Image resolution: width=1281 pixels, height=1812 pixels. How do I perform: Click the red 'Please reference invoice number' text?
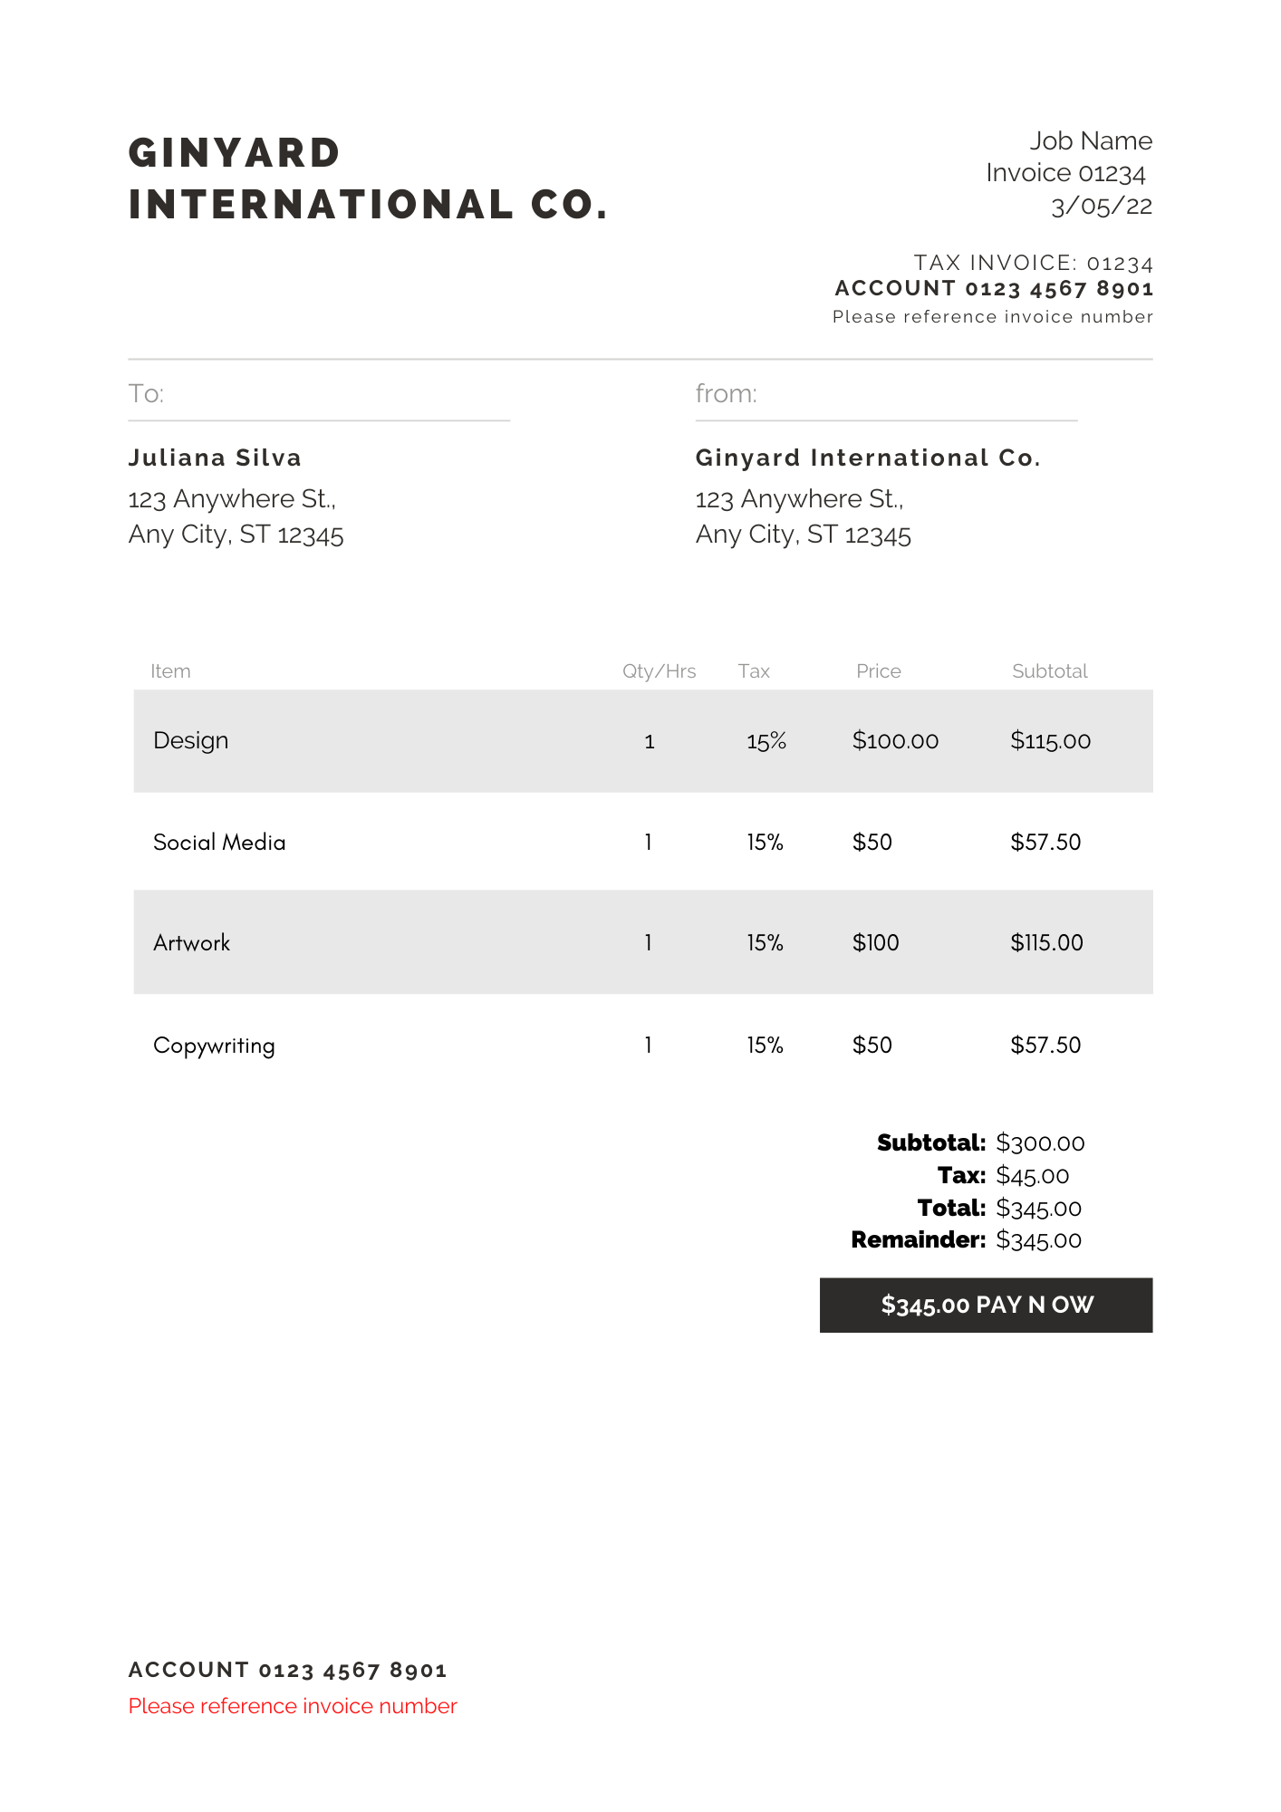pyautogui.click(x=293, y=1706)
